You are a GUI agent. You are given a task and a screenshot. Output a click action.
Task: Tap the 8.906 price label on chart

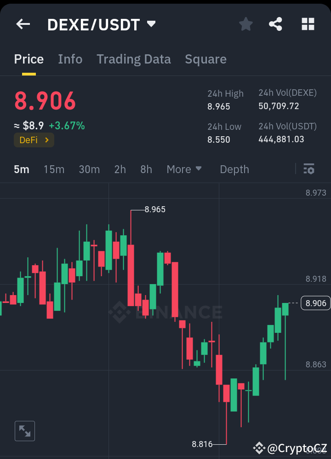pos(315,303)
